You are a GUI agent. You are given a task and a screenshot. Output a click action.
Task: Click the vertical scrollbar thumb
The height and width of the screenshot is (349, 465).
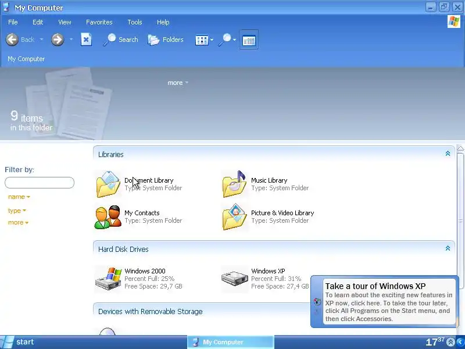(460, 220)
